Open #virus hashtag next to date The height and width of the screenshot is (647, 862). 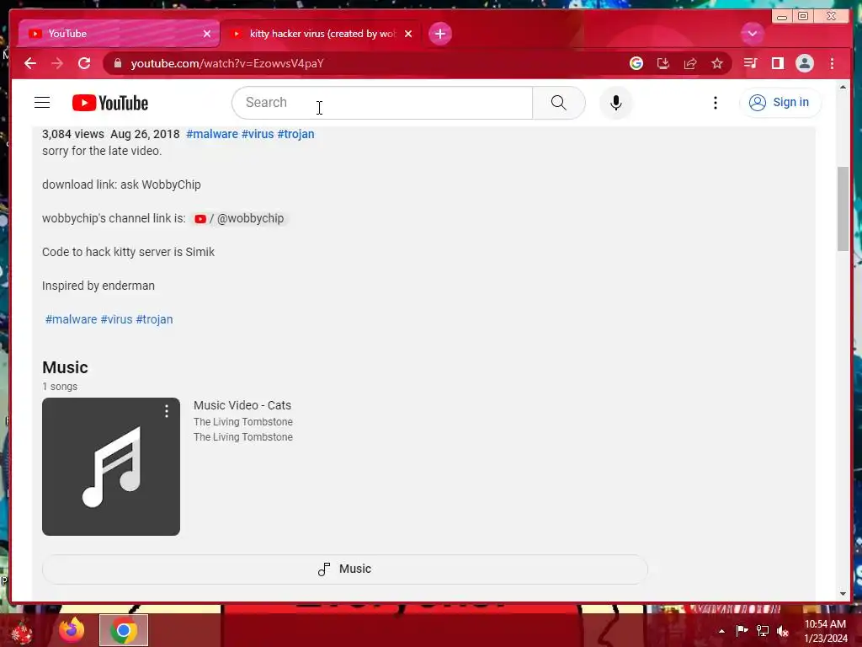point(258,134)
